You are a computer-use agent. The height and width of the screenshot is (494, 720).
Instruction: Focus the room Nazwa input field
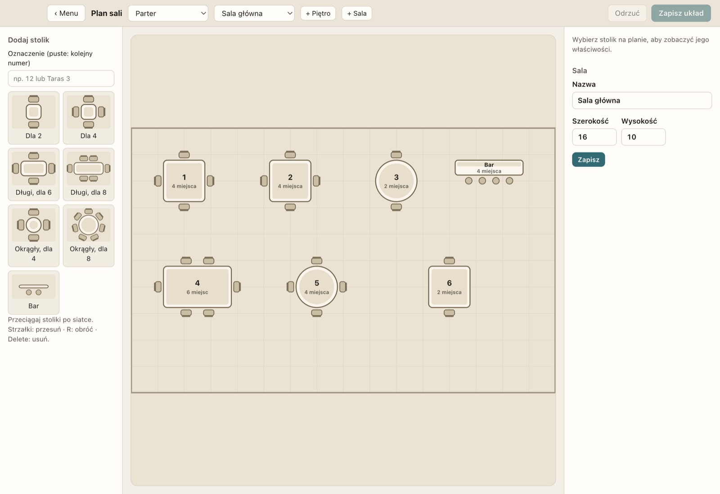(x=642, y=100)
